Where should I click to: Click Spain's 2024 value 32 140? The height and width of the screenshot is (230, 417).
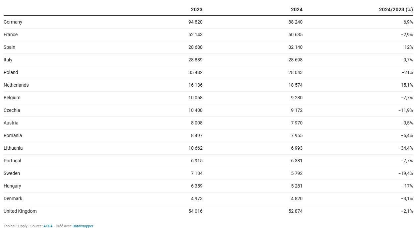click(x=296, y=47)
